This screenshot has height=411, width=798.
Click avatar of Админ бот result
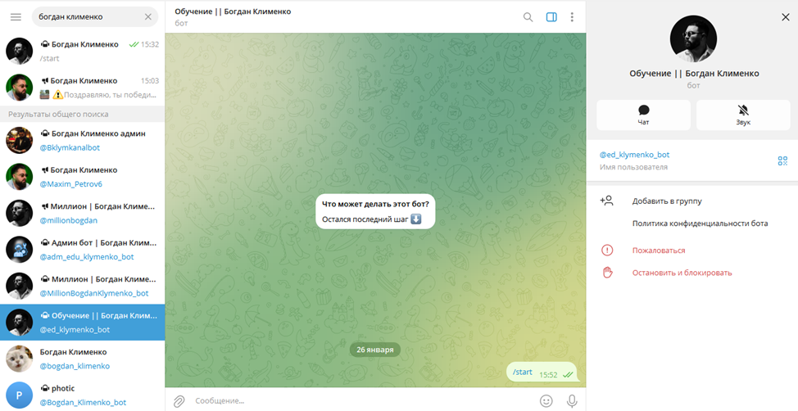point(20,250)
